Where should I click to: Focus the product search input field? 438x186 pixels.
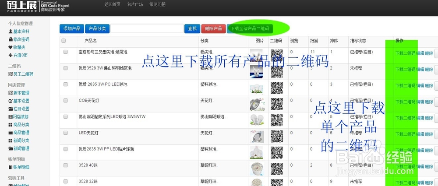(x=147, y=28)
